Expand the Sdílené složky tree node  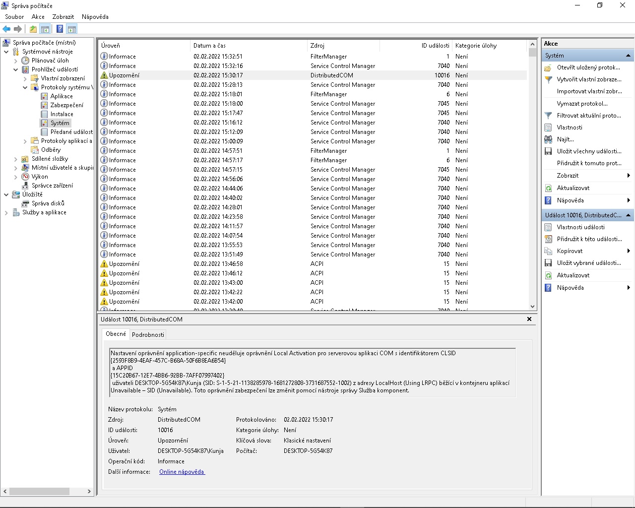point(16,159)
